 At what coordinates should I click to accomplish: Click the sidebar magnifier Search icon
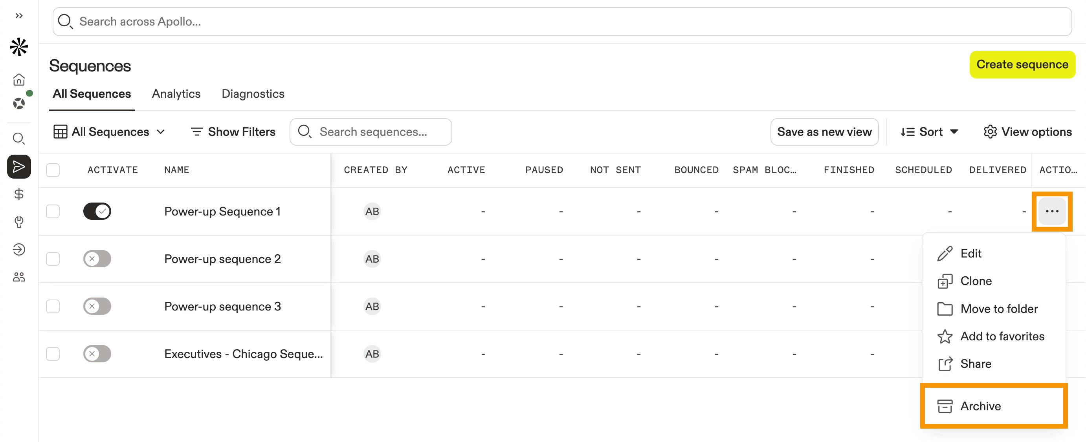coord(19,138)
